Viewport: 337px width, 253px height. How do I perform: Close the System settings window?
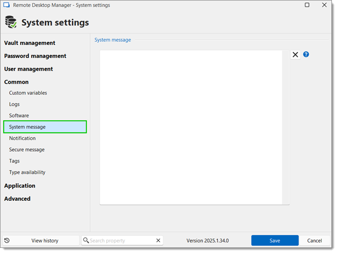(324, 5)
